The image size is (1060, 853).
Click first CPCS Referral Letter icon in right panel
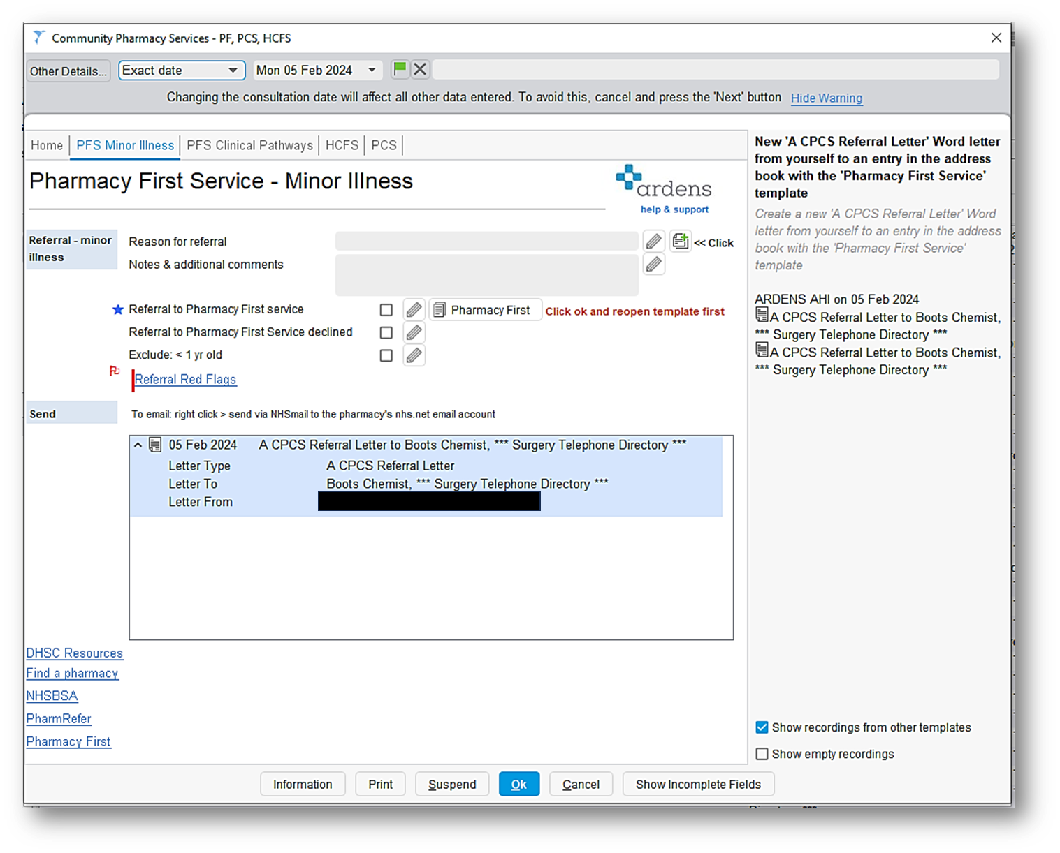[762, 316]
